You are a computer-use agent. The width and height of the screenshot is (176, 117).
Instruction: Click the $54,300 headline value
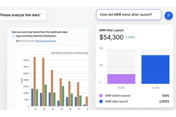click(111, 37)
